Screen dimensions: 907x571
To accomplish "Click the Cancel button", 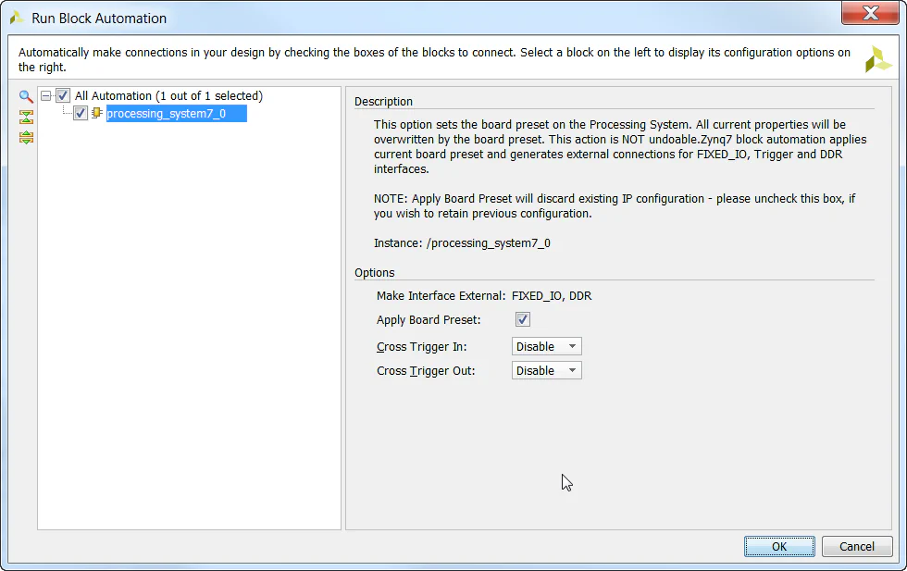I will pyautogui.click(x=856, y=546).
